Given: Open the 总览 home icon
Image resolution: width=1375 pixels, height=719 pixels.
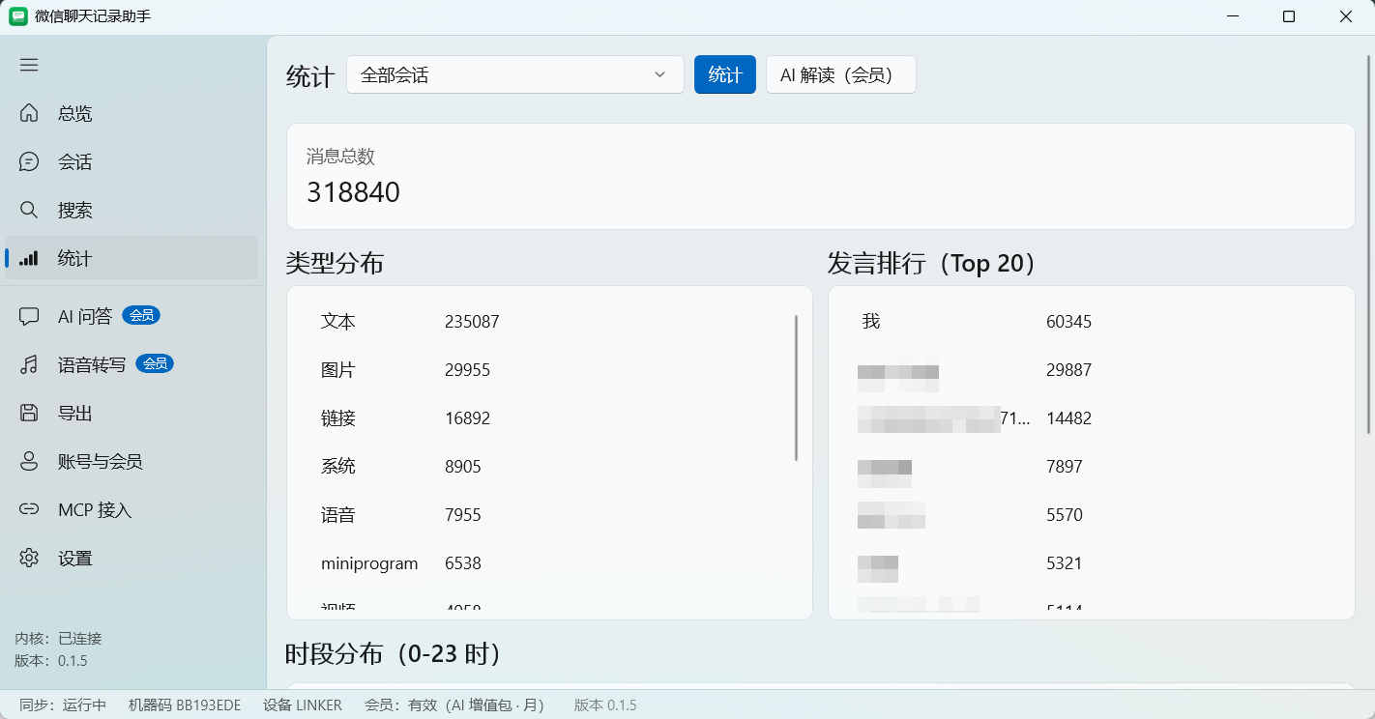Looking at the screenshot, I should click(x=29, y=113).
